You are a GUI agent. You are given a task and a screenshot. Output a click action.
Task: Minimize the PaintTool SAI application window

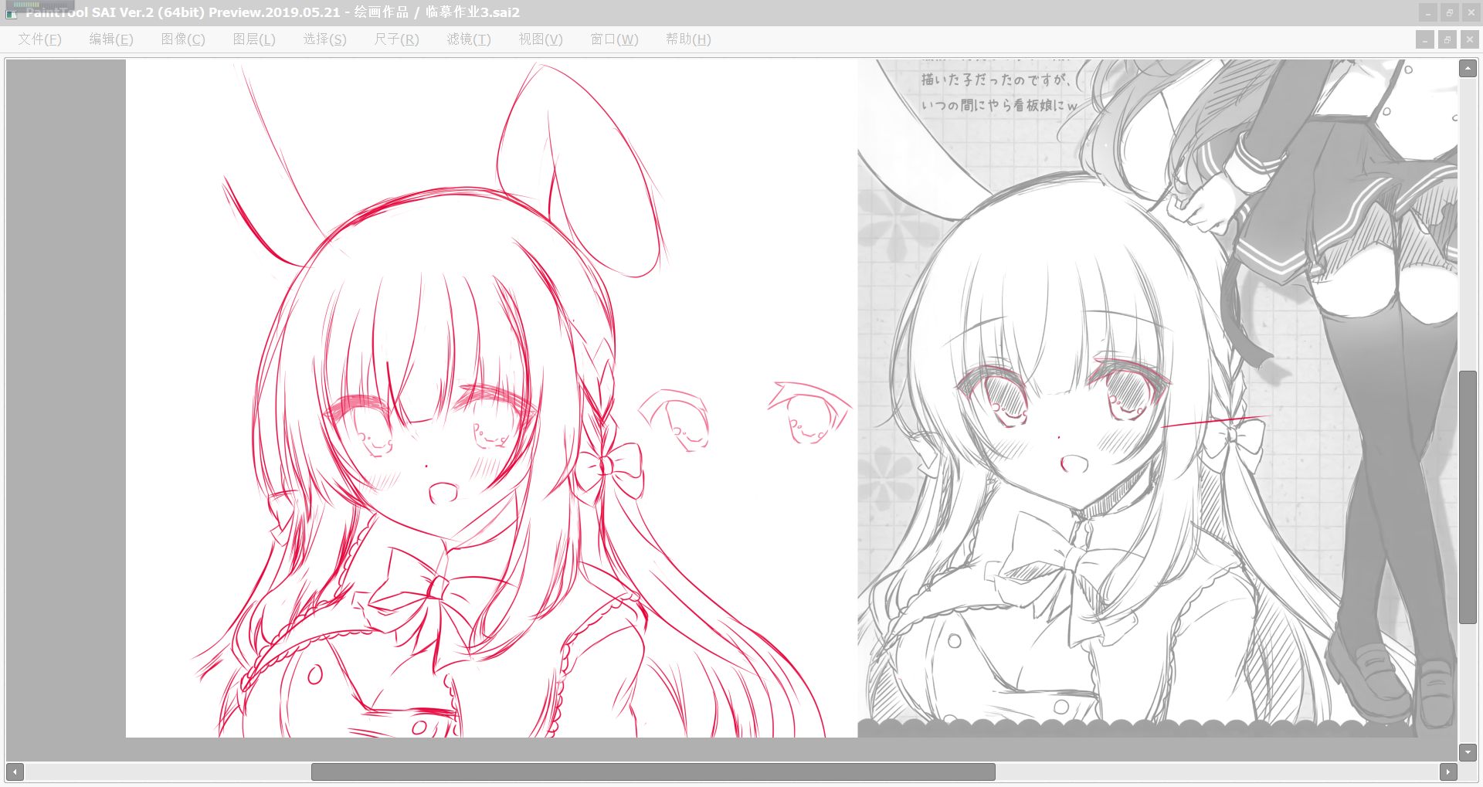point(1427,12)
